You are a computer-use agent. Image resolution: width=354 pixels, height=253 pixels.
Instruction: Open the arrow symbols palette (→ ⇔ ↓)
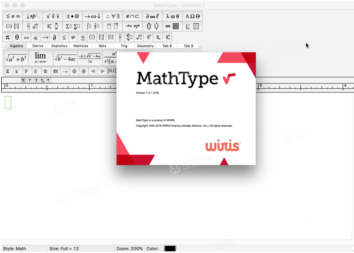[92, 16]
